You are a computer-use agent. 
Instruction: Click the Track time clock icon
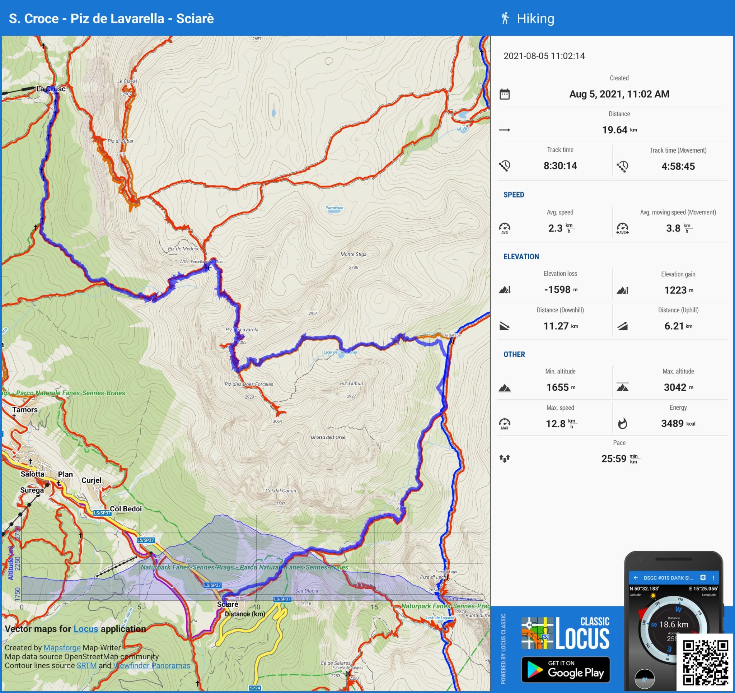(x=504, y=166)
